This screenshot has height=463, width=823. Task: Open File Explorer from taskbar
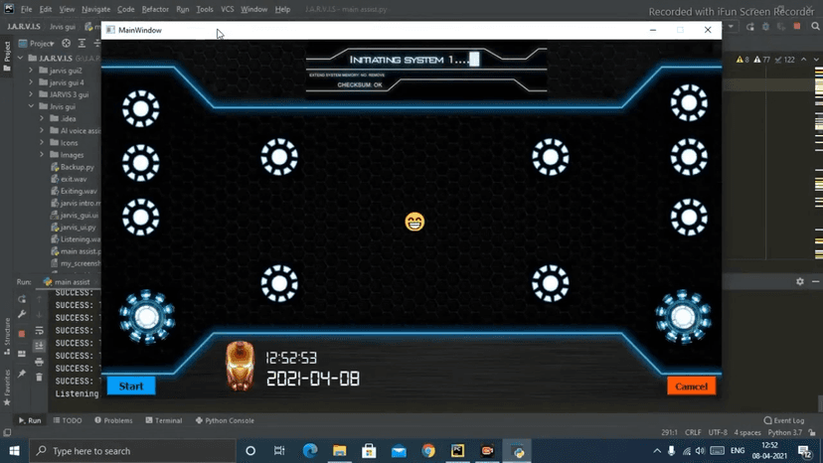pyautogui.click(x=340, y=451)
